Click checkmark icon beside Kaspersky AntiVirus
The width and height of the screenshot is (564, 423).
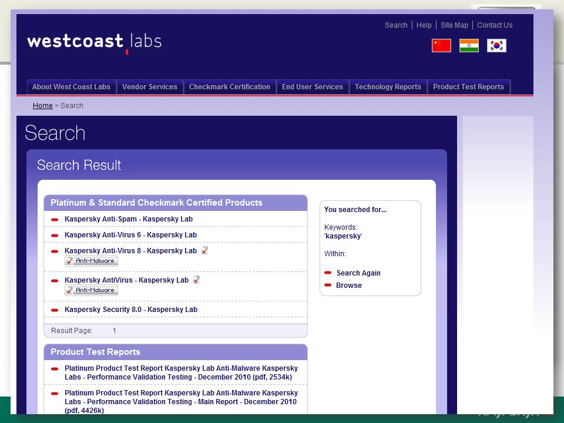tap(196, 280)
